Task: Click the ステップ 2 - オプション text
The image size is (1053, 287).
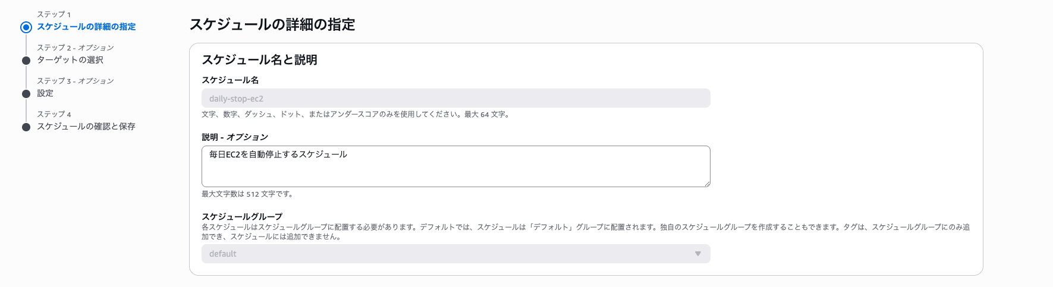Action: 76,48
